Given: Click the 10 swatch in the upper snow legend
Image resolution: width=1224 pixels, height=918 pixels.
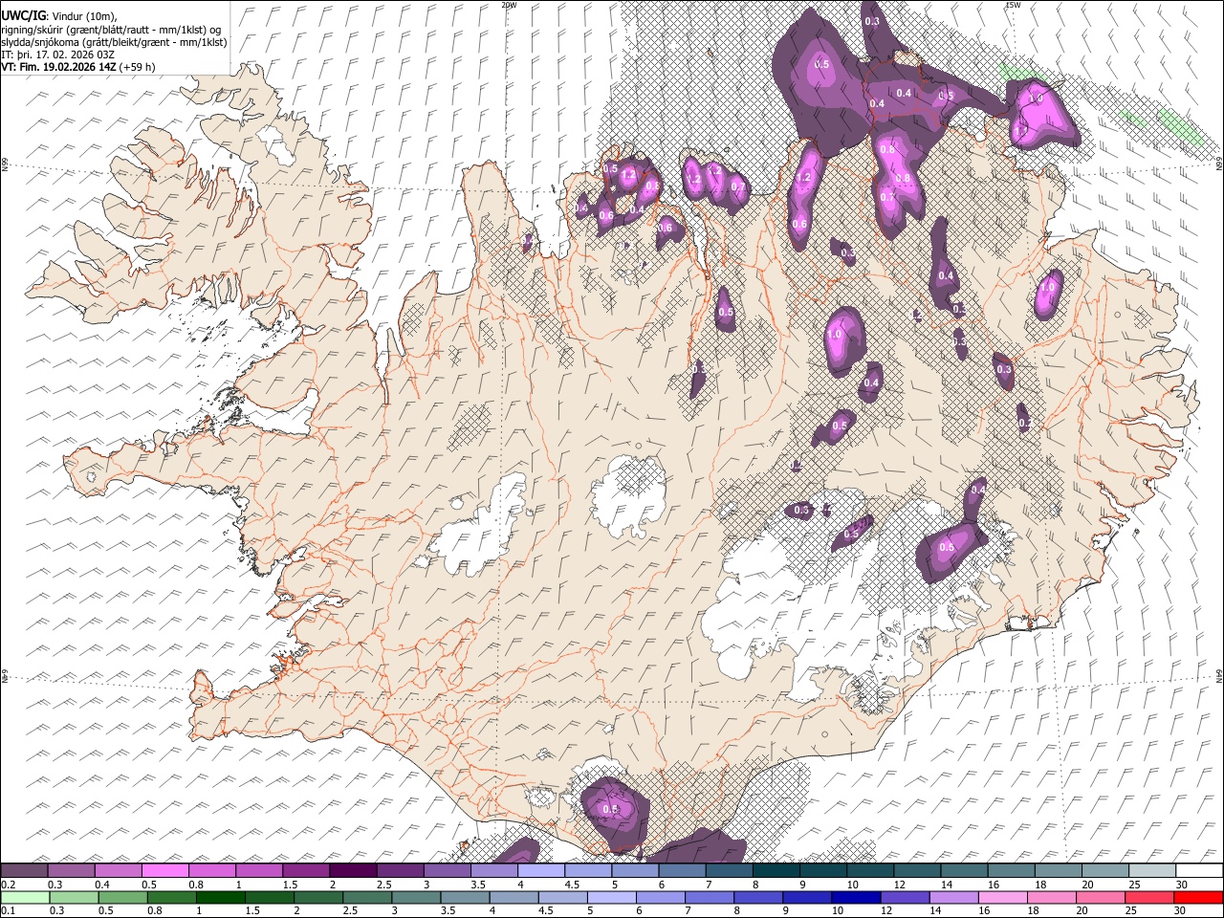Looking at the screenshot, I should pos(870,870).
